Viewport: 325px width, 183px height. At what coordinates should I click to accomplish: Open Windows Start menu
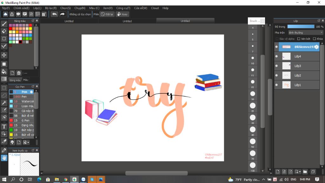coord(4,179)
